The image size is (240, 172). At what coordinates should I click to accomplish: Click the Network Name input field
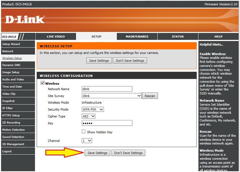107,89
